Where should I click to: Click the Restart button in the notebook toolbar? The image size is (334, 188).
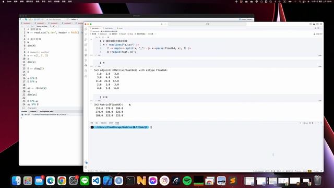(x=123, y=34)
